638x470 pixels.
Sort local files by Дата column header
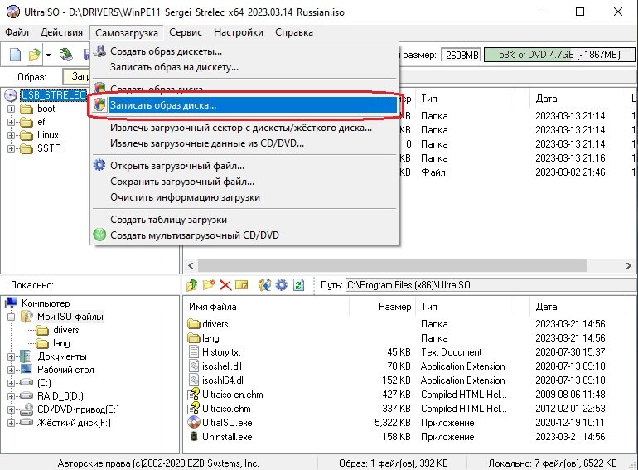(578, 307)
